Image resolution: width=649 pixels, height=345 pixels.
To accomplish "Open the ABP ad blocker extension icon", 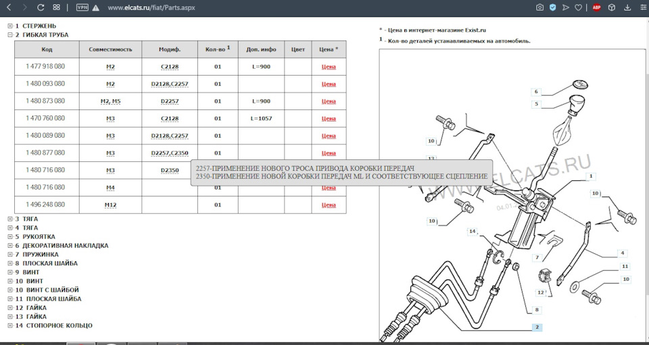I will coord(596,7).
